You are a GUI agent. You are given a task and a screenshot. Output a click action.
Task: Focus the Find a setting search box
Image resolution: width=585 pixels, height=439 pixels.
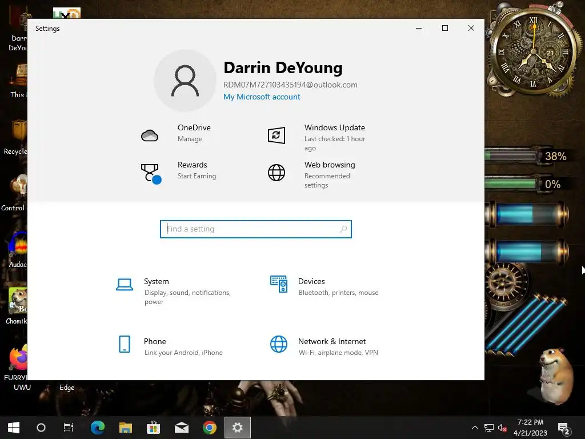click(256, 229)
